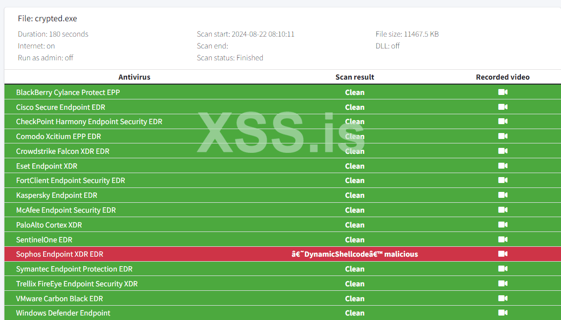Select the DynamicShellcode malicious result text

355,254
